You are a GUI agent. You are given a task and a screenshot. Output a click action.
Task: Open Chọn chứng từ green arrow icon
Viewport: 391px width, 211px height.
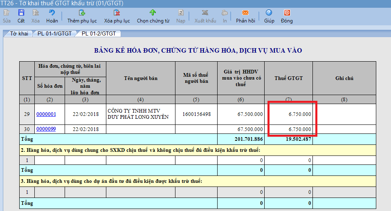[153, 13]
